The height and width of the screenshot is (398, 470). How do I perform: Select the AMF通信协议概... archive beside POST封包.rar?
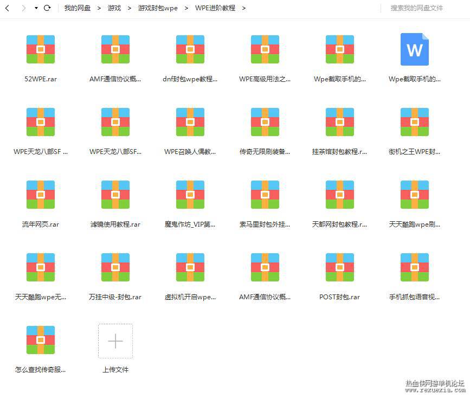(265, 267)
